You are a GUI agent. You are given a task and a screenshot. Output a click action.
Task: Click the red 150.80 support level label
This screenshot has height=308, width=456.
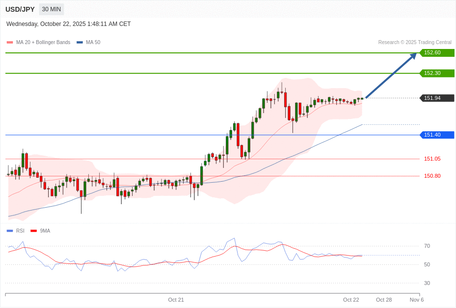[432, 176]
